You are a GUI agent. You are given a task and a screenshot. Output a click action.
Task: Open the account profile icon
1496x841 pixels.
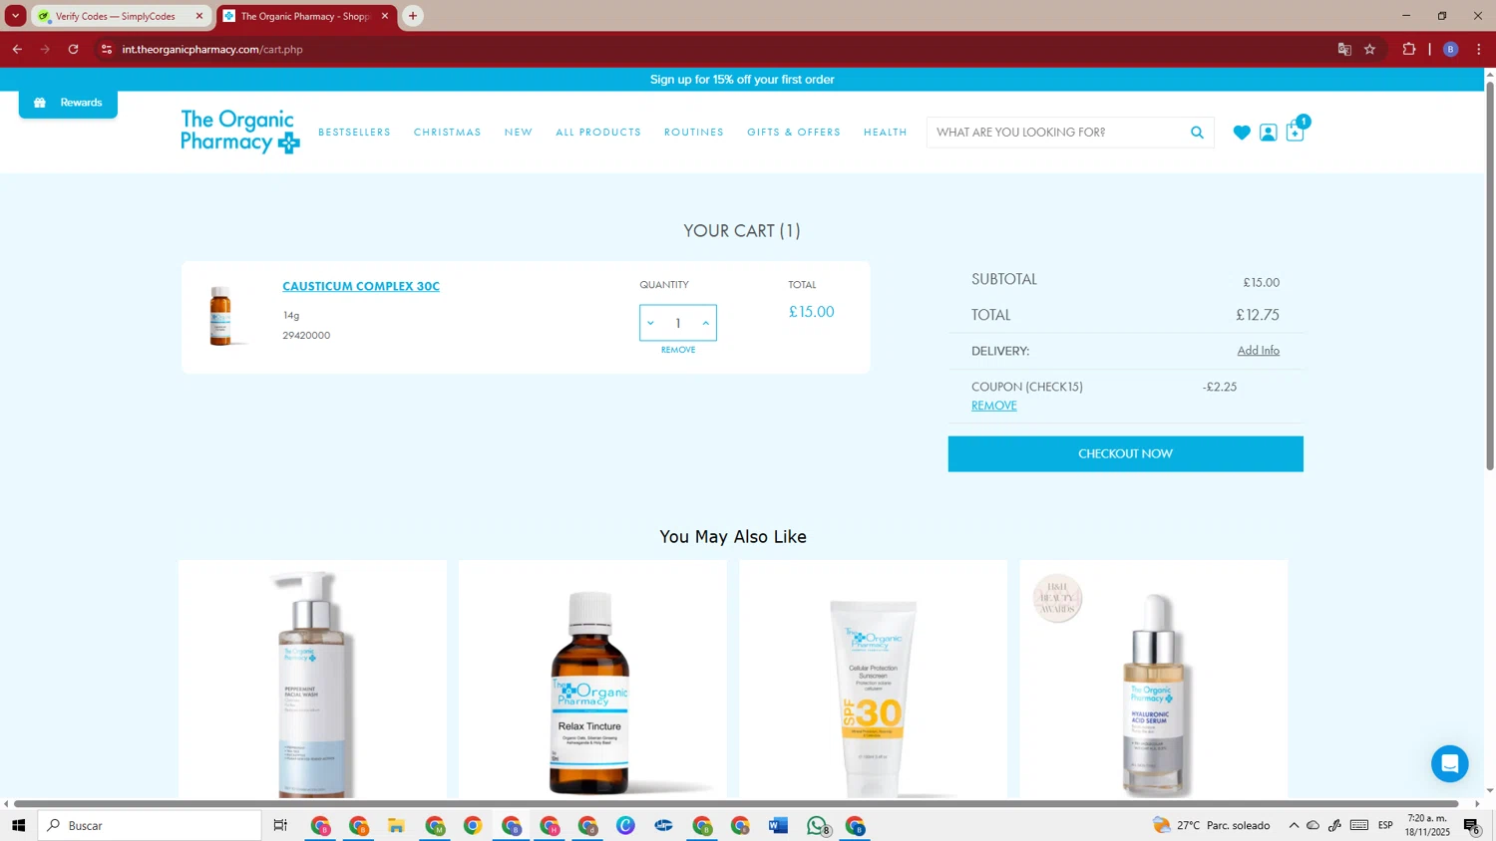[1268, 133]
